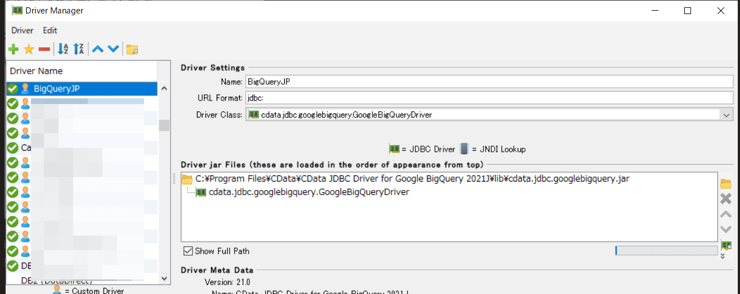Click the Custom Driver legend person icon
The width and height of the screenshot is (740, 294).
pyautogui.click(x=57, y=290)
